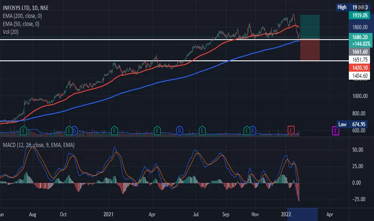Viewport: 374px width, 221px height.
Task: Click the 1651.75 price label
Action: (360, 60)
